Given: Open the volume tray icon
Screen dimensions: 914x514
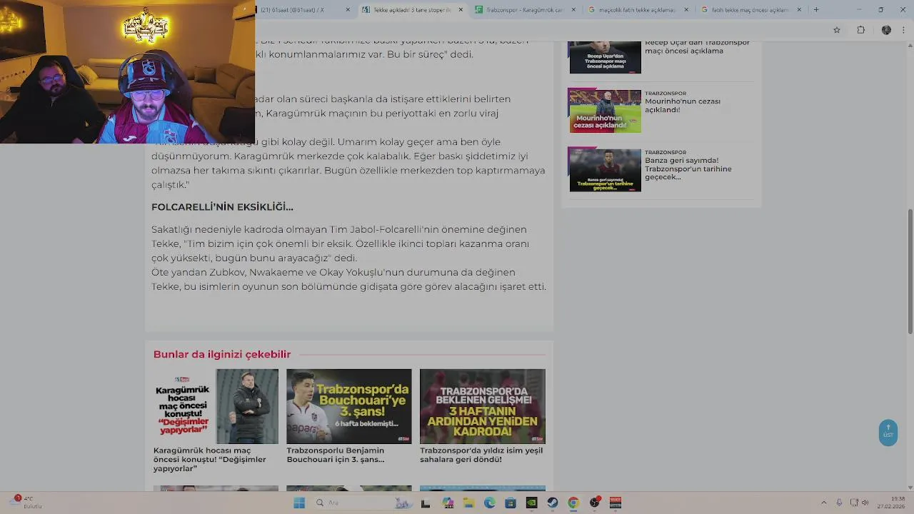Looking at the screenshot, I should coord(865,503).
